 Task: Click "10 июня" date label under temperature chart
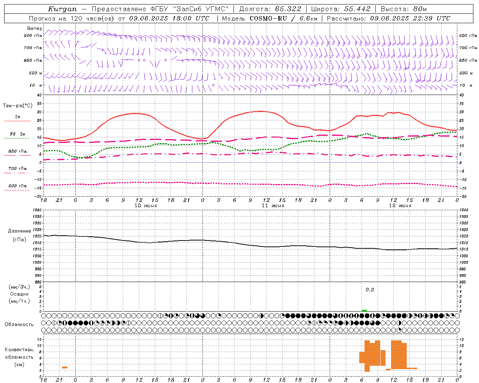pos(146,206)
